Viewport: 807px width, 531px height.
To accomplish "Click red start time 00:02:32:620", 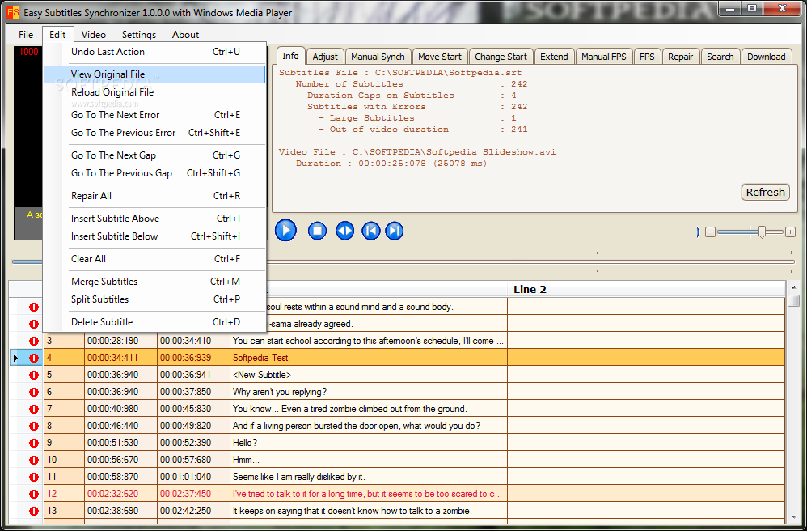I will pos(120,494).
